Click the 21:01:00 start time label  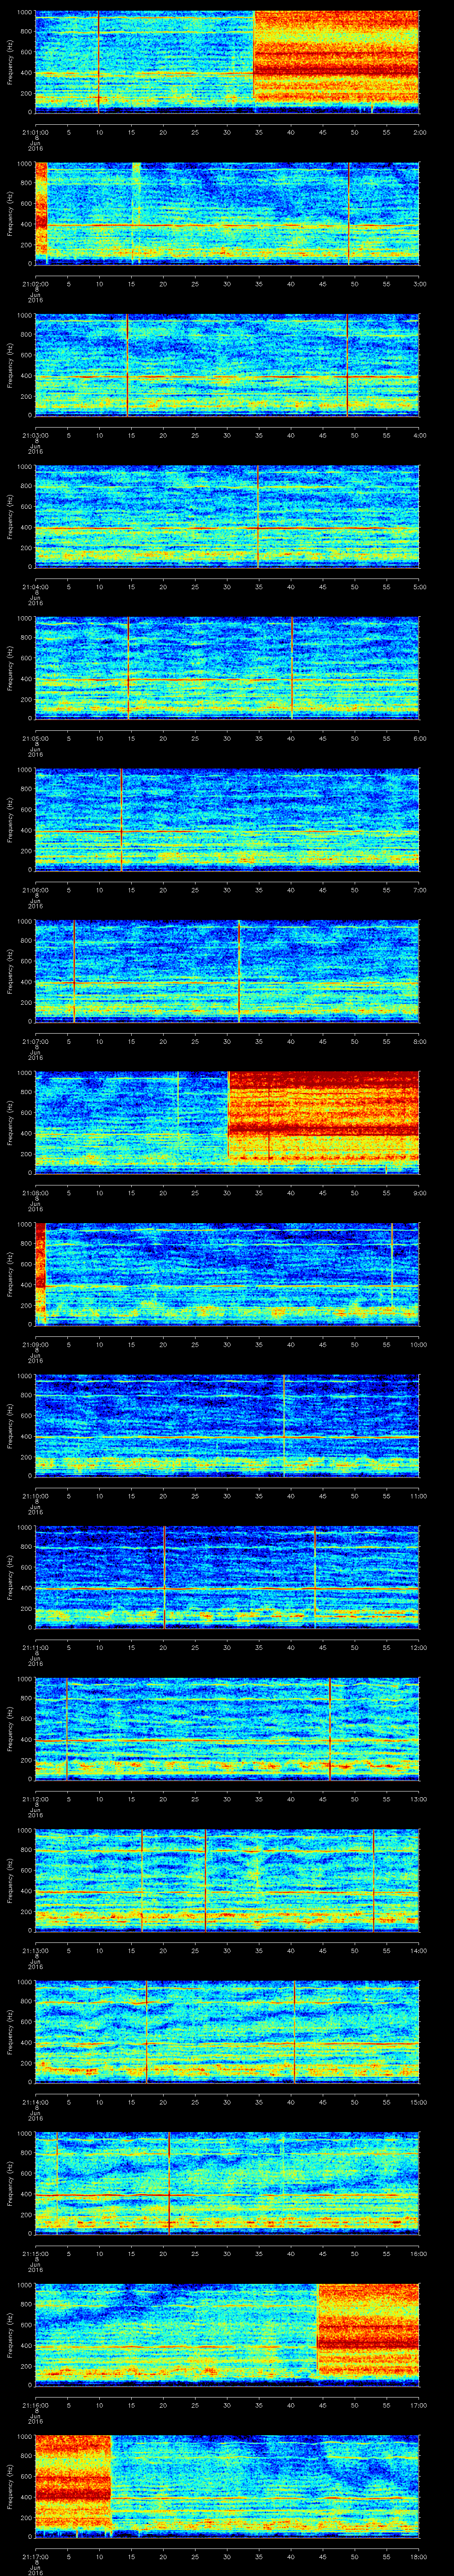[x=35, y=132]
